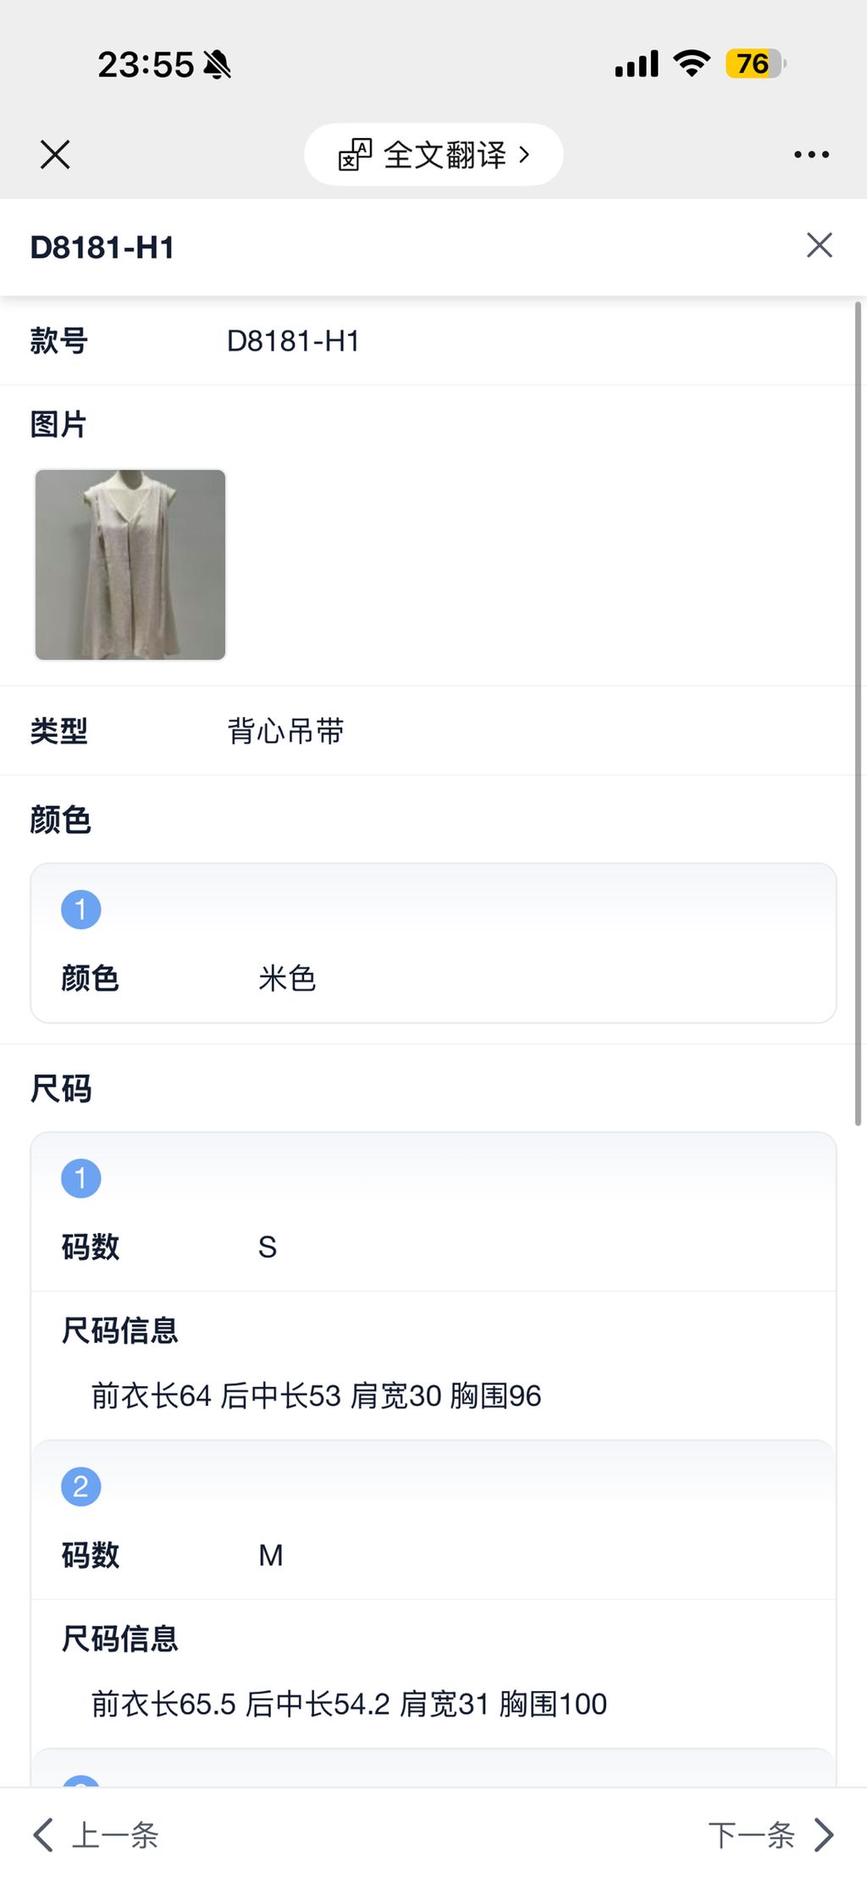Tap the left chevron for previous record

(43, 1835)
